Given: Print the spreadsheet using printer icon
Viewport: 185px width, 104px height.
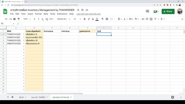Looking at the screenshot, I should [x=14, y=19].
